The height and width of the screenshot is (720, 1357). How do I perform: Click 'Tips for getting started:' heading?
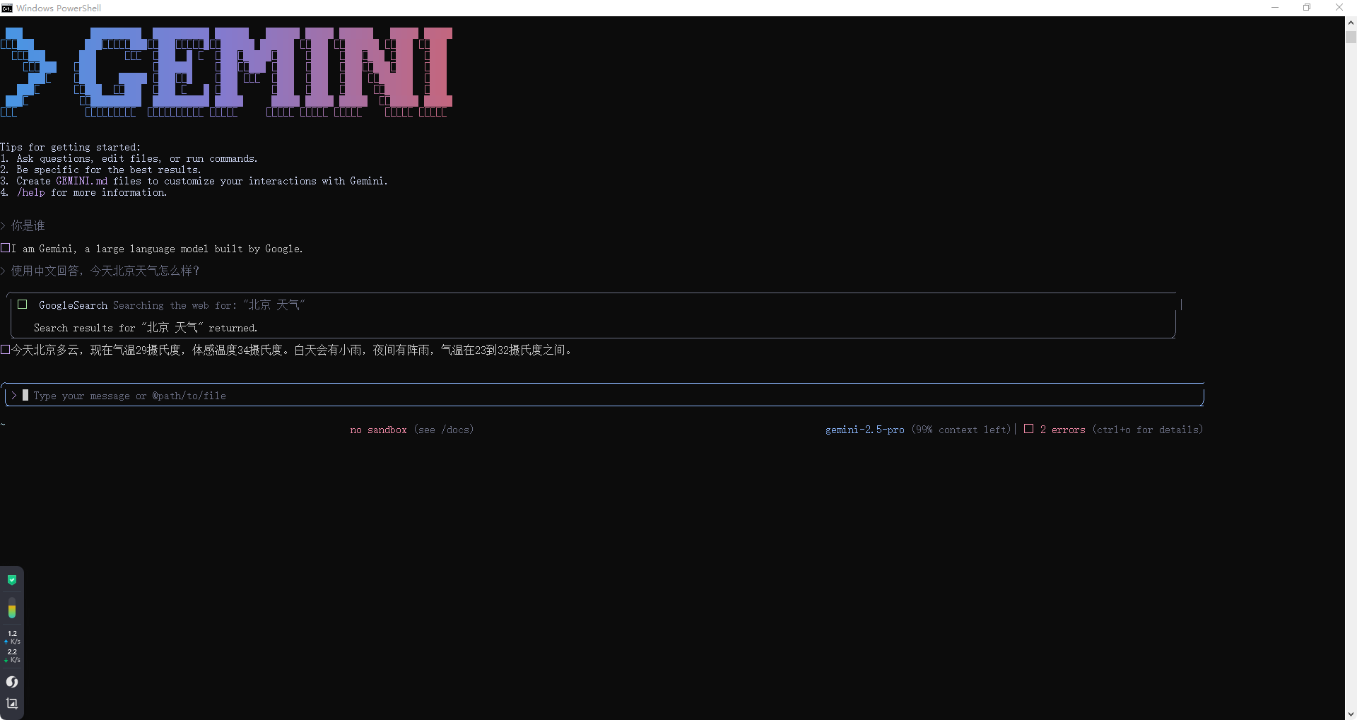coord(70,147)
